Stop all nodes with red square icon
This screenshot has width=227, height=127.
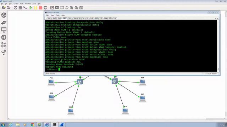coord(40,8)
